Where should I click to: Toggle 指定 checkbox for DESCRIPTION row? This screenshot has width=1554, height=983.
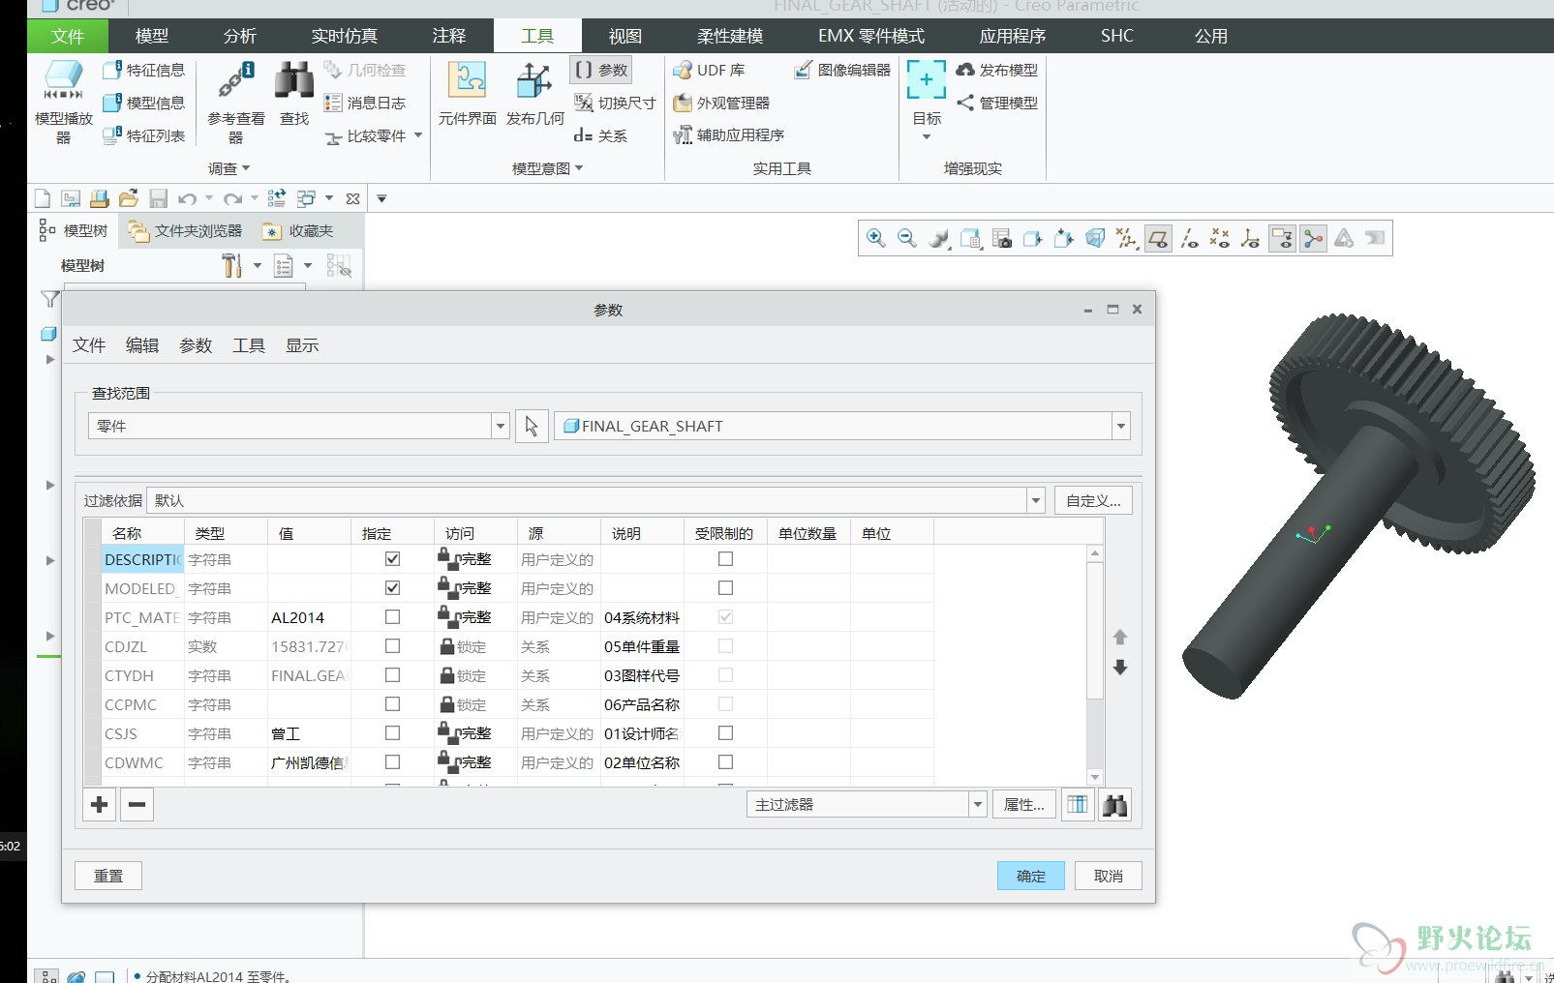392,558
